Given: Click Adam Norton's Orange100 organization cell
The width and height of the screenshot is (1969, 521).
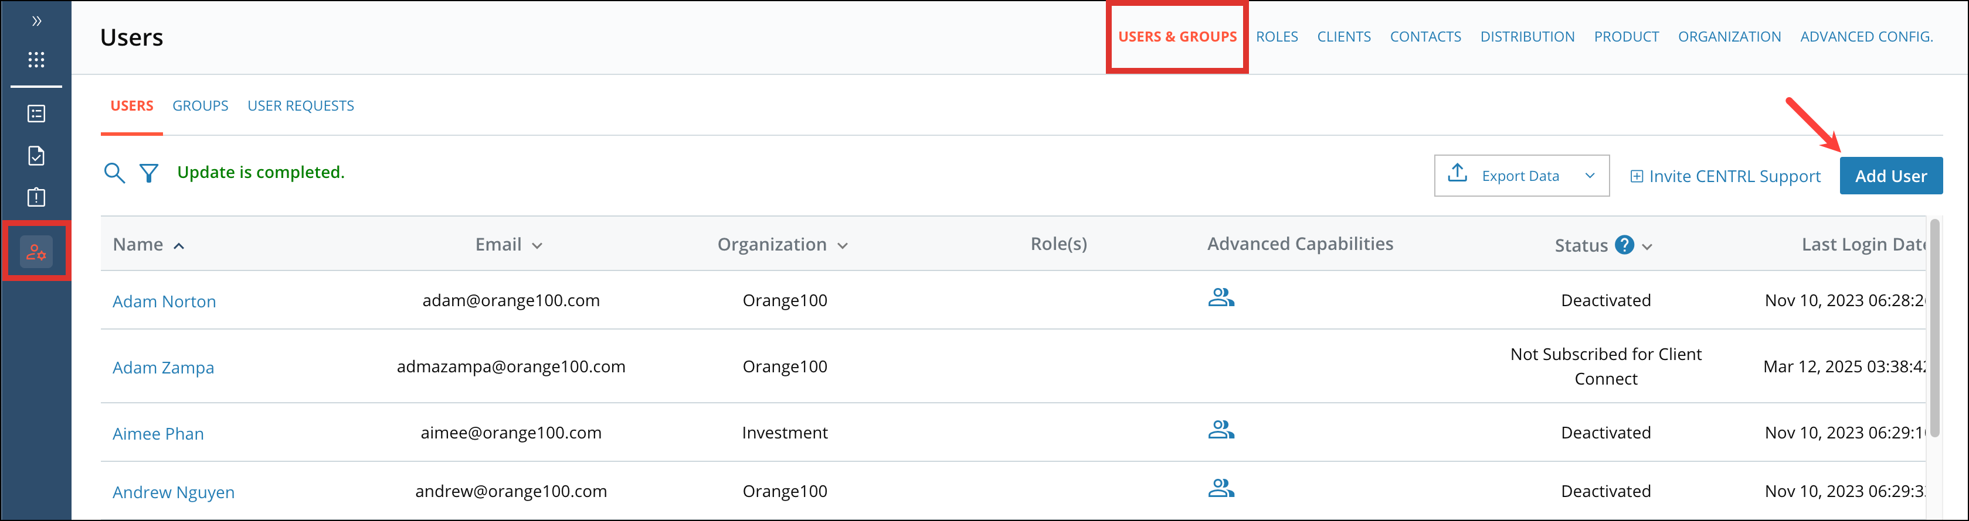Looking at the screenshot, I should [x=784, y=300].
